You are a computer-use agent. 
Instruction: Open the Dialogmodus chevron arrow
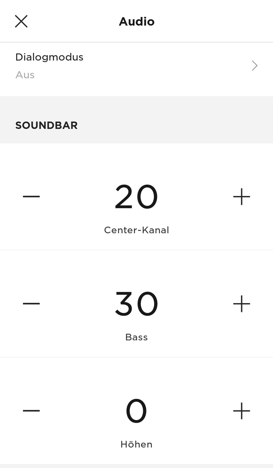tap(254, 66)
